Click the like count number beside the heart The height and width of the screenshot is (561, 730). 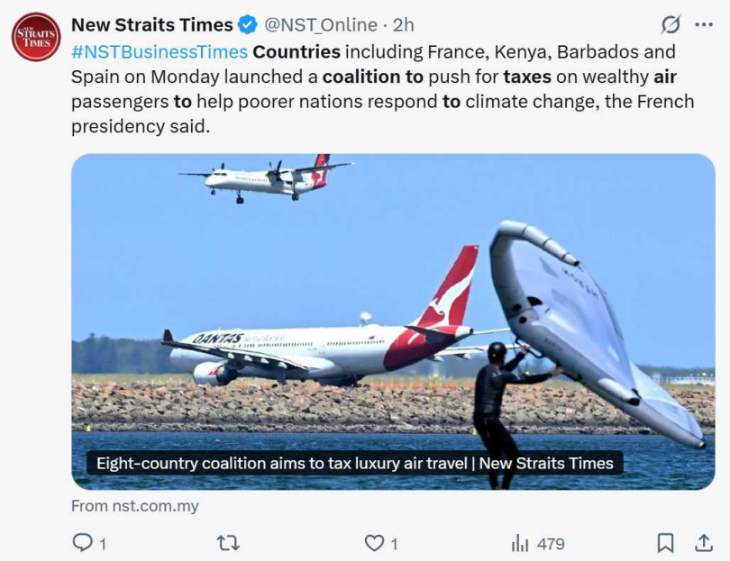click(x=394, y=543)
